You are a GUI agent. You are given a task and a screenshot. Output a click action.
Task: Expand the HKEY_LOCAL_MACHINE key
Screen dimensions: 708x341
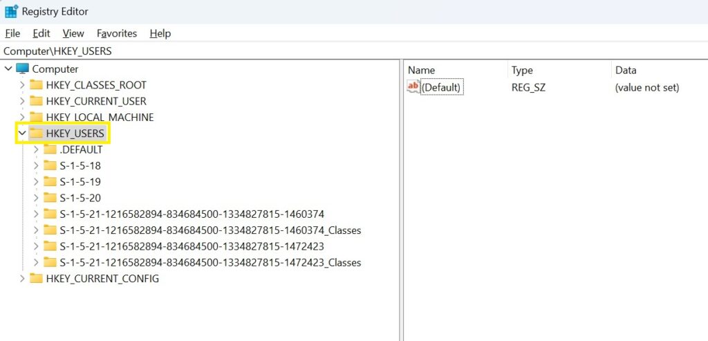coord(22,118)
